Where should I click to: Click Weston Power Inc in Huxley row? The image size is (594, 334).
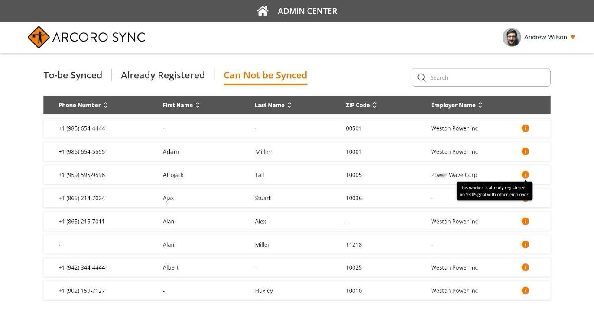[x=454, y=291]
